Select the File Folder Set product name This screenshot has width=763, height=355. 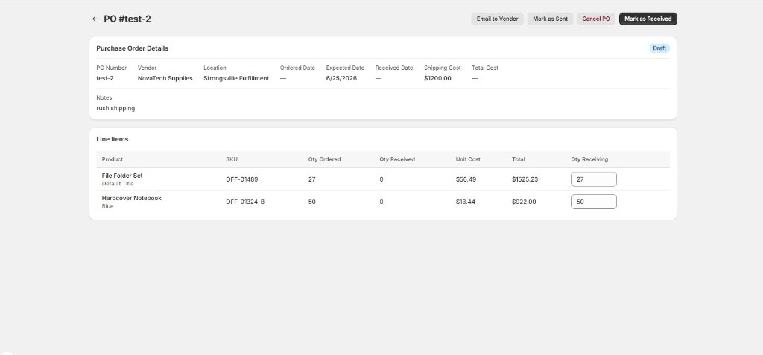point(122,176)
